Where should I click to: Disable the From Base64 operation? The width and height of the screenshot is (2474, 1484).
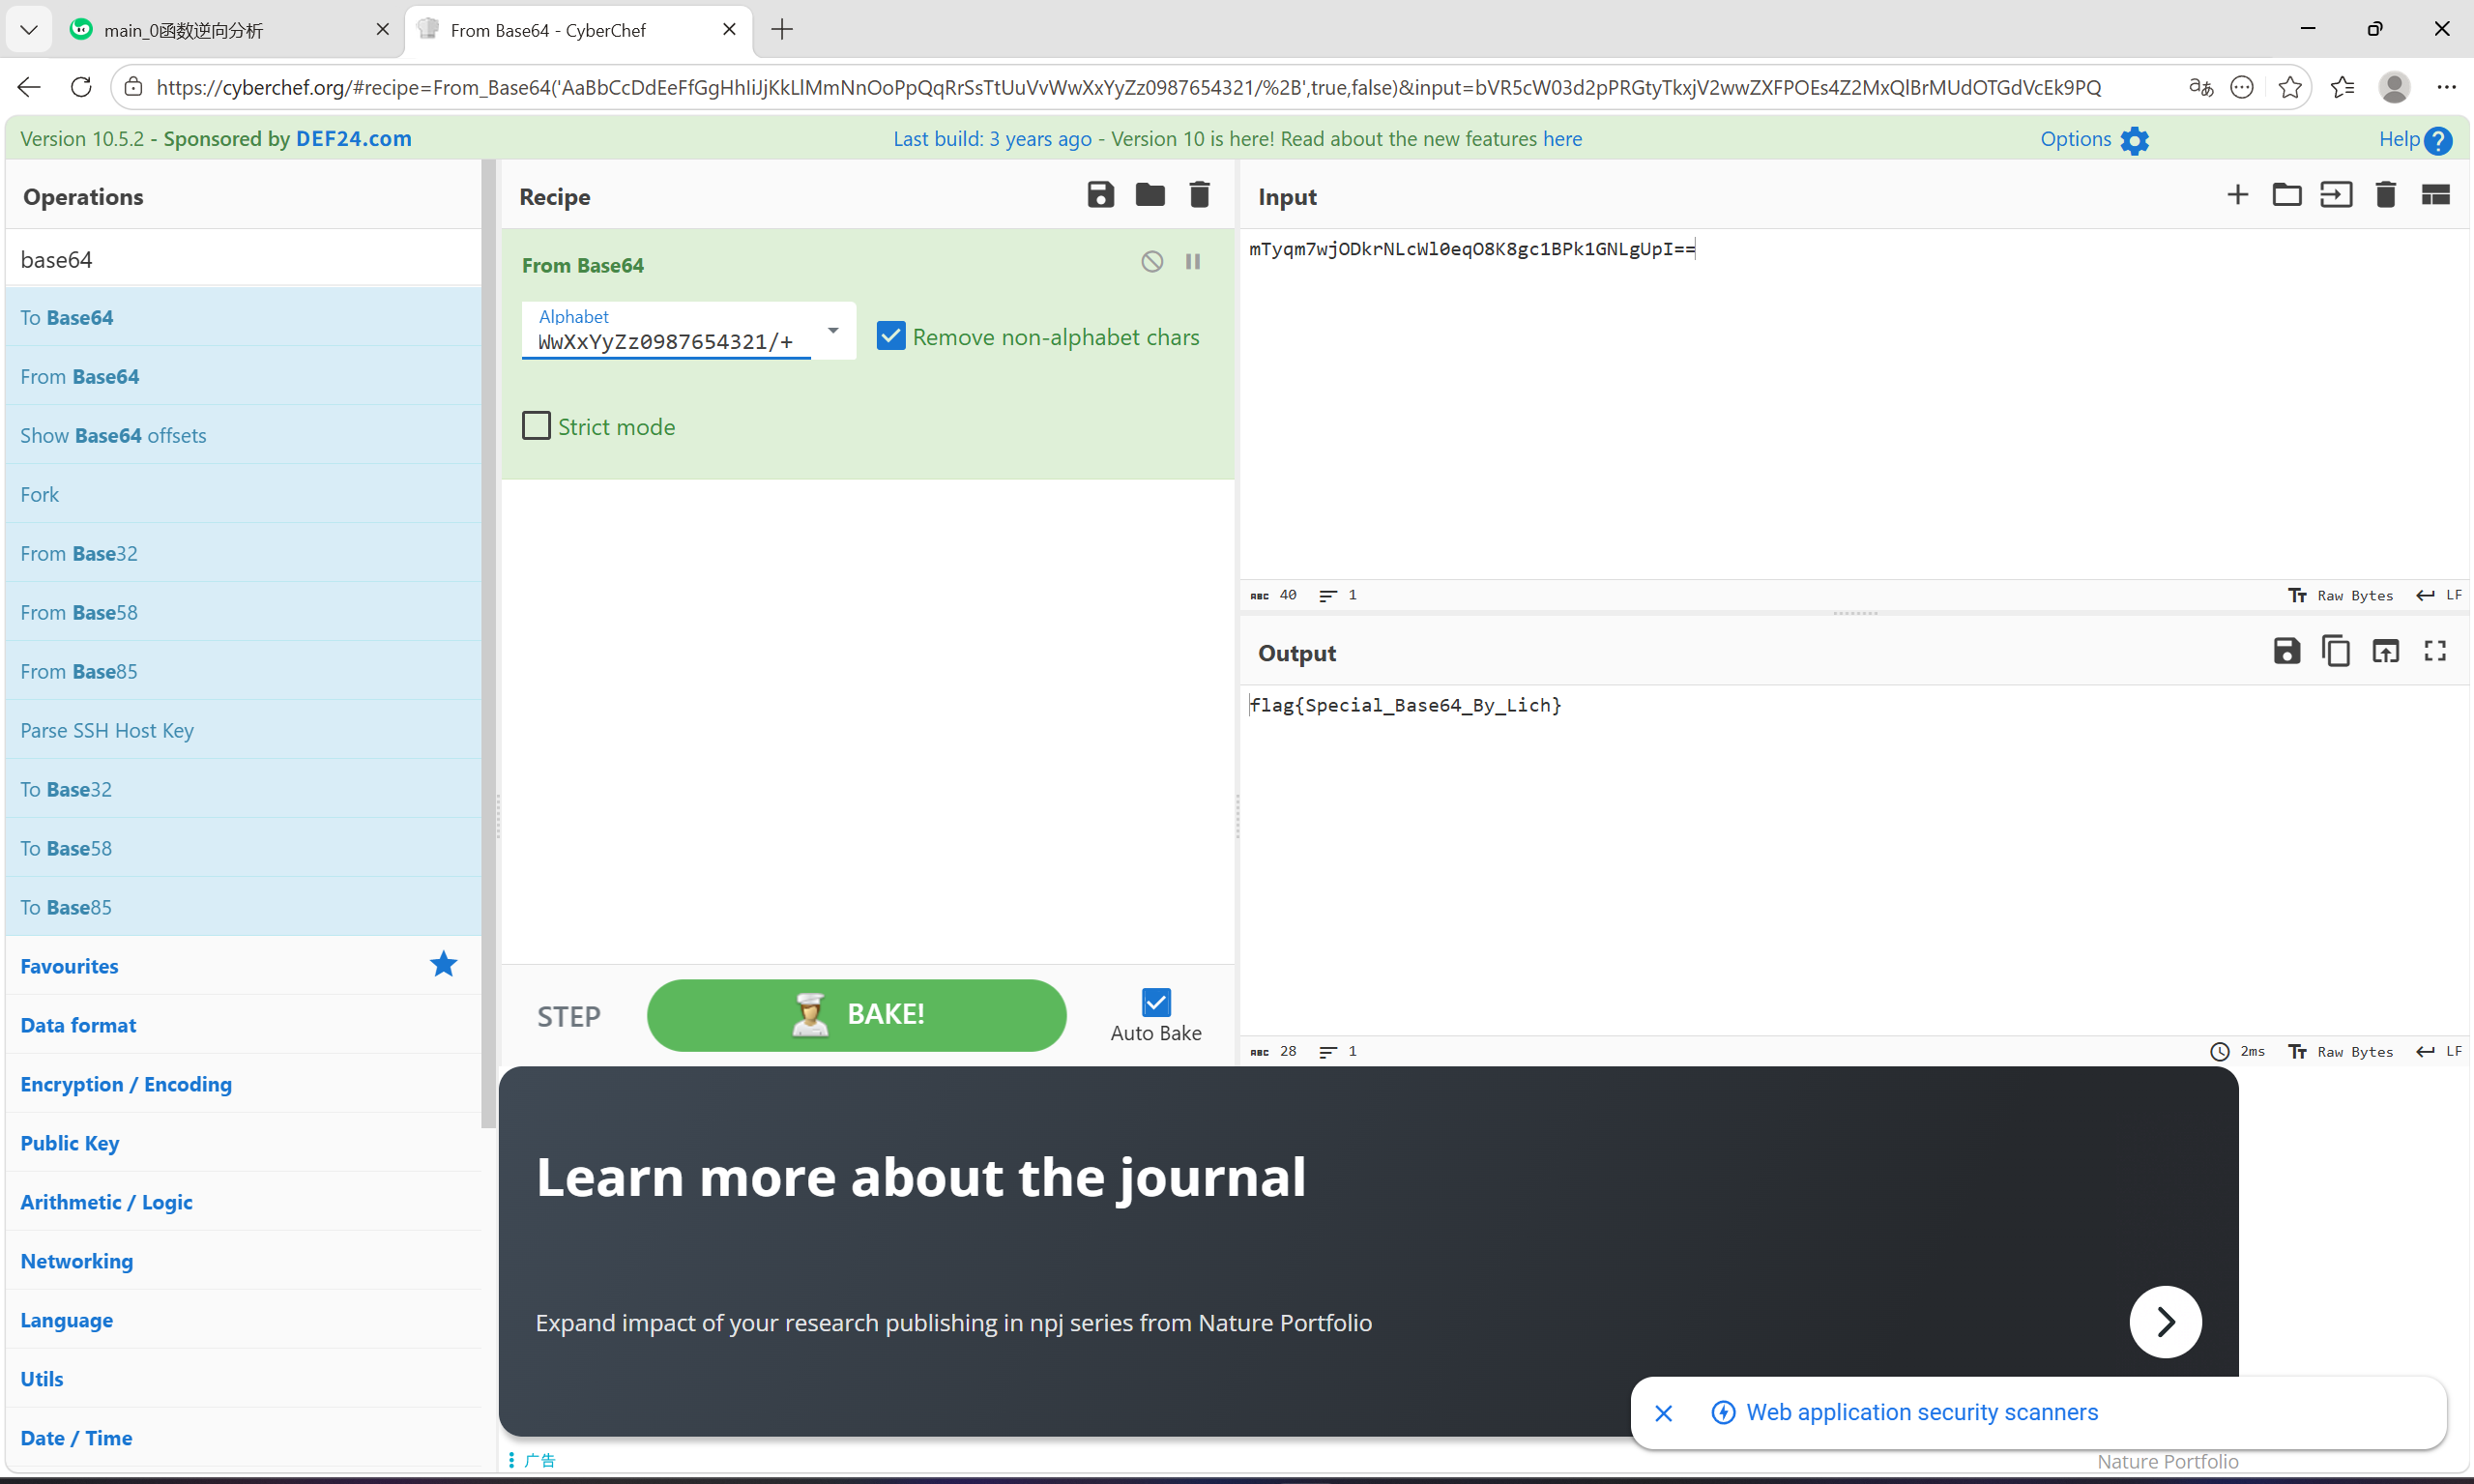click(x=1152, y=262)
